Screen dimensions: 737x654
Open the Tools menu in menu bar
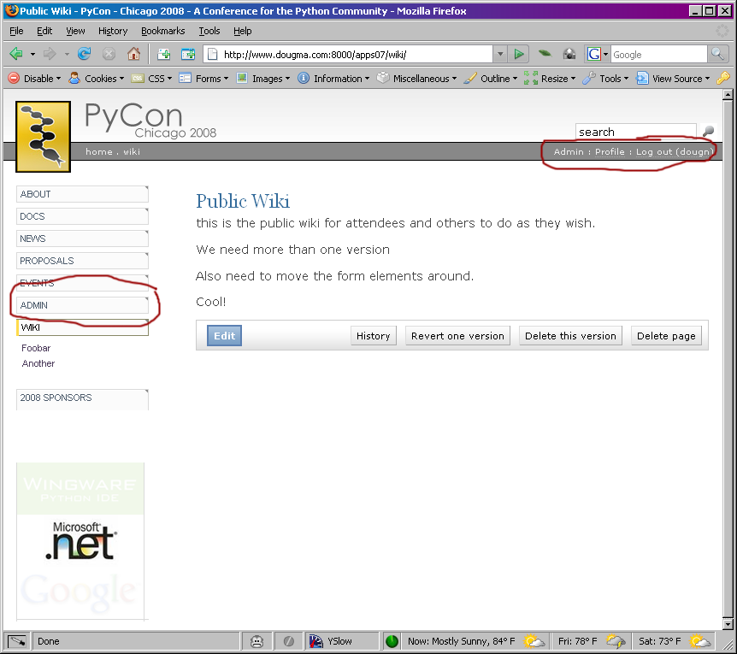[x=209, y=31]
